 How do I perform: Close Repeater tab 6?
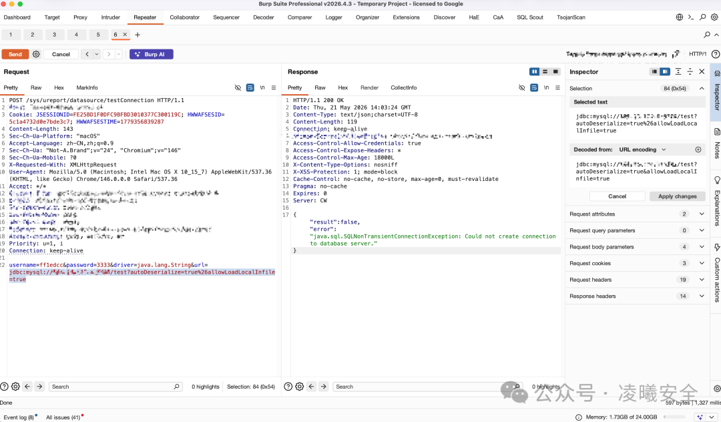click(125, 35)
